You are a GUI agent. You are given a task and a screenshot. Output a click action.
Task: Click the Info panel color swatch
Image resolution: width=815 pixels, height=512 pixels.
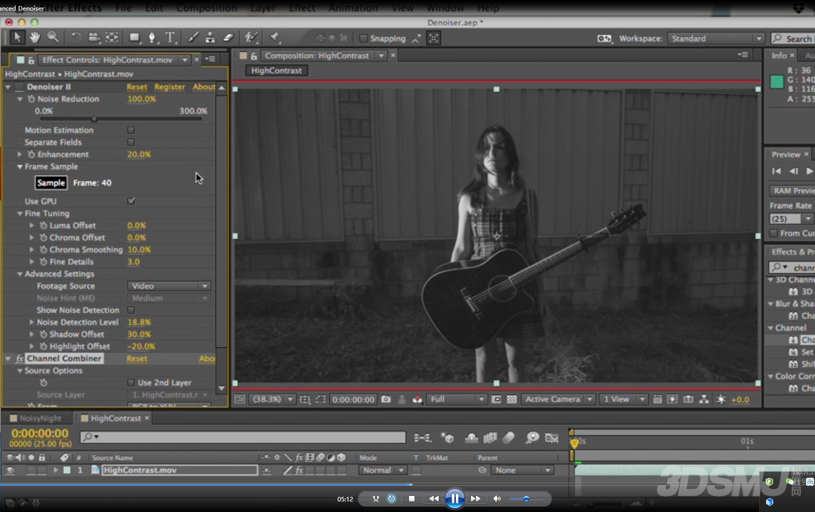tap(777, 82)
